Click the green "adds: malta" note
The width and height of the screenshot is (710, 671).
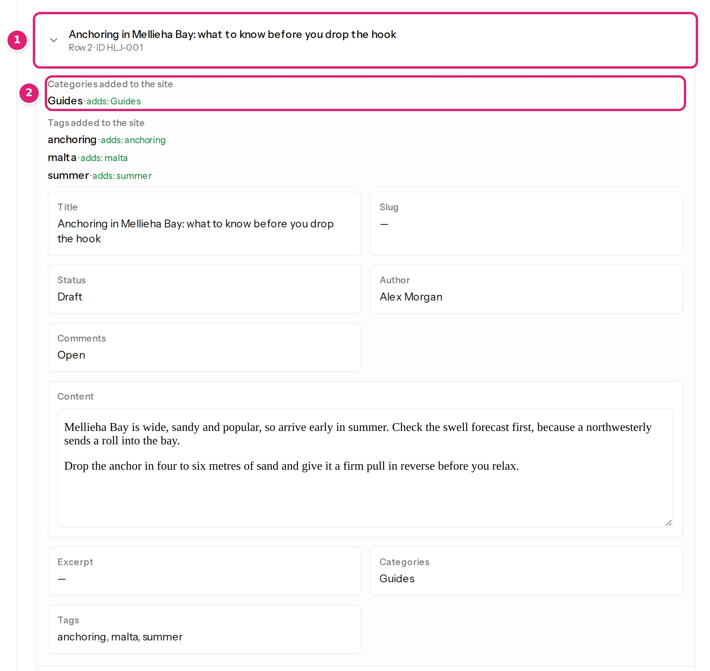coord(104,158)
